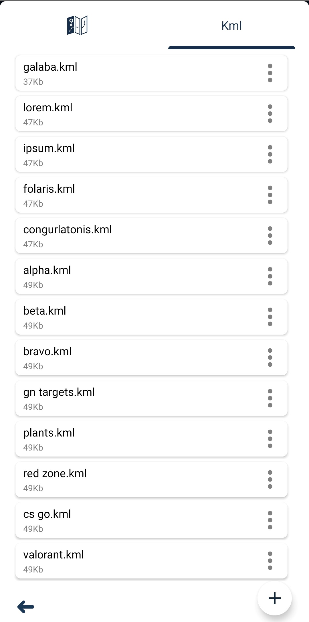Open options menu for lorem.kml
Image resolution: width=309 pixels, height=622 pixels.
(x=270, y=114)
